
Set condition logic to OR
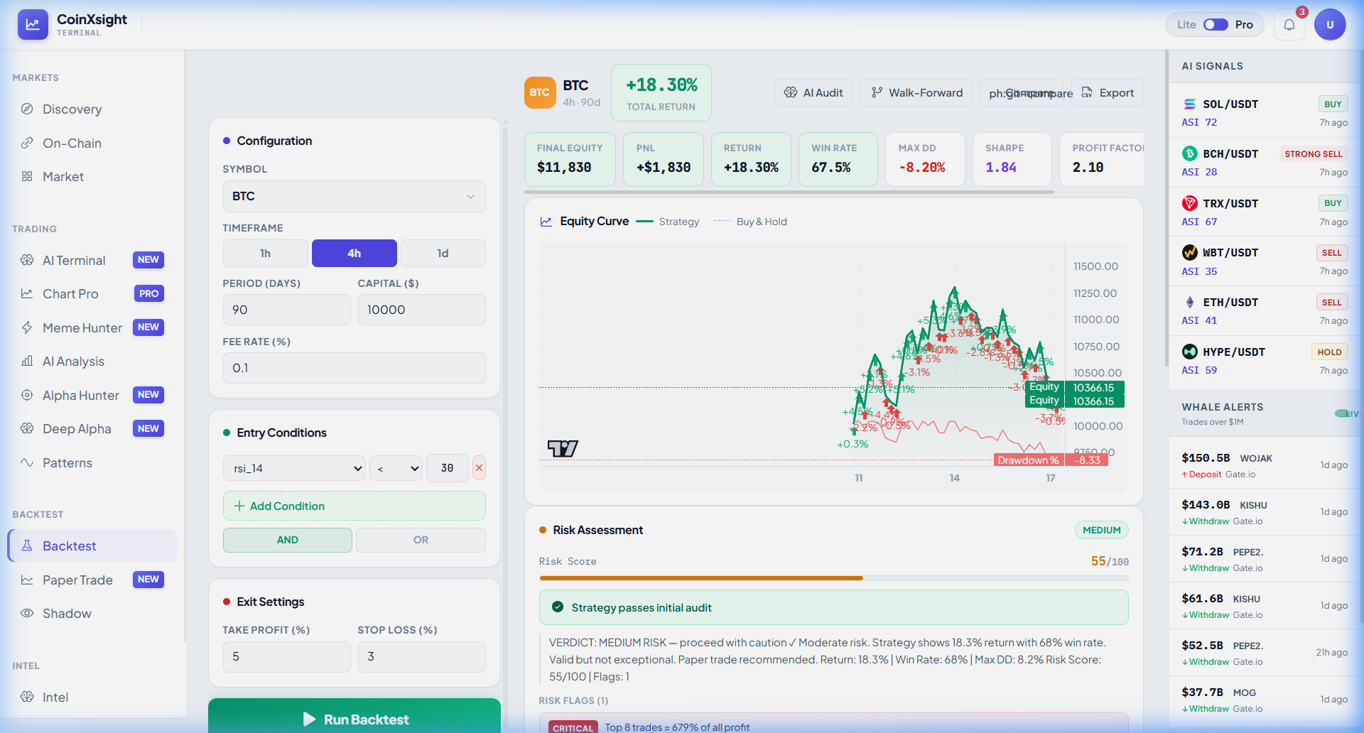421,540
